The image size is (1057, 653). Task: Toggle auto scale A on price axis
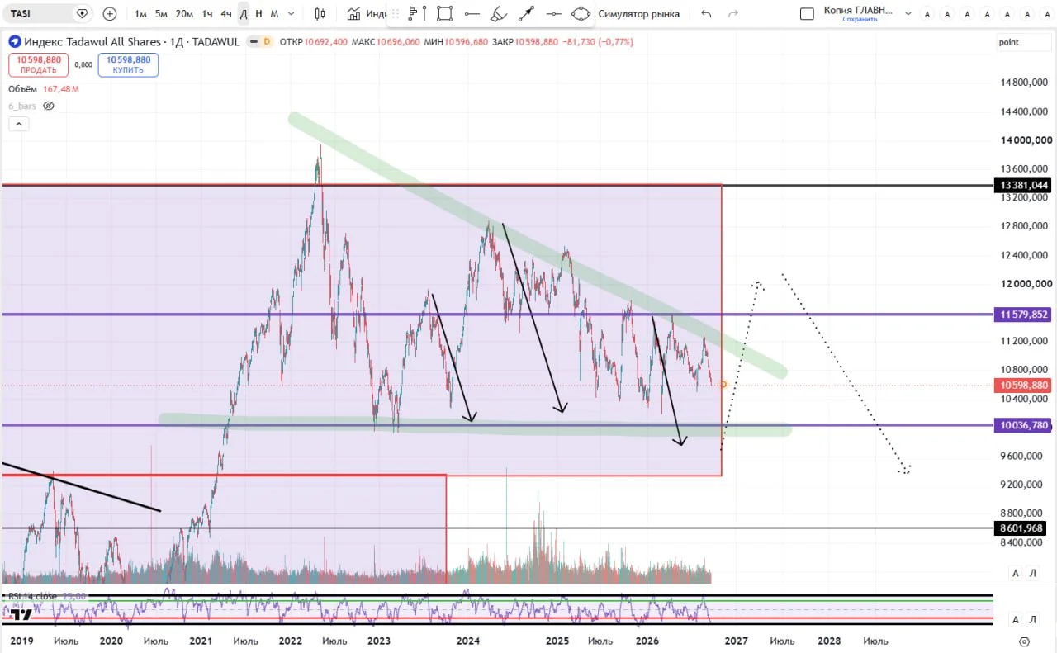[x=1016, y=573]
